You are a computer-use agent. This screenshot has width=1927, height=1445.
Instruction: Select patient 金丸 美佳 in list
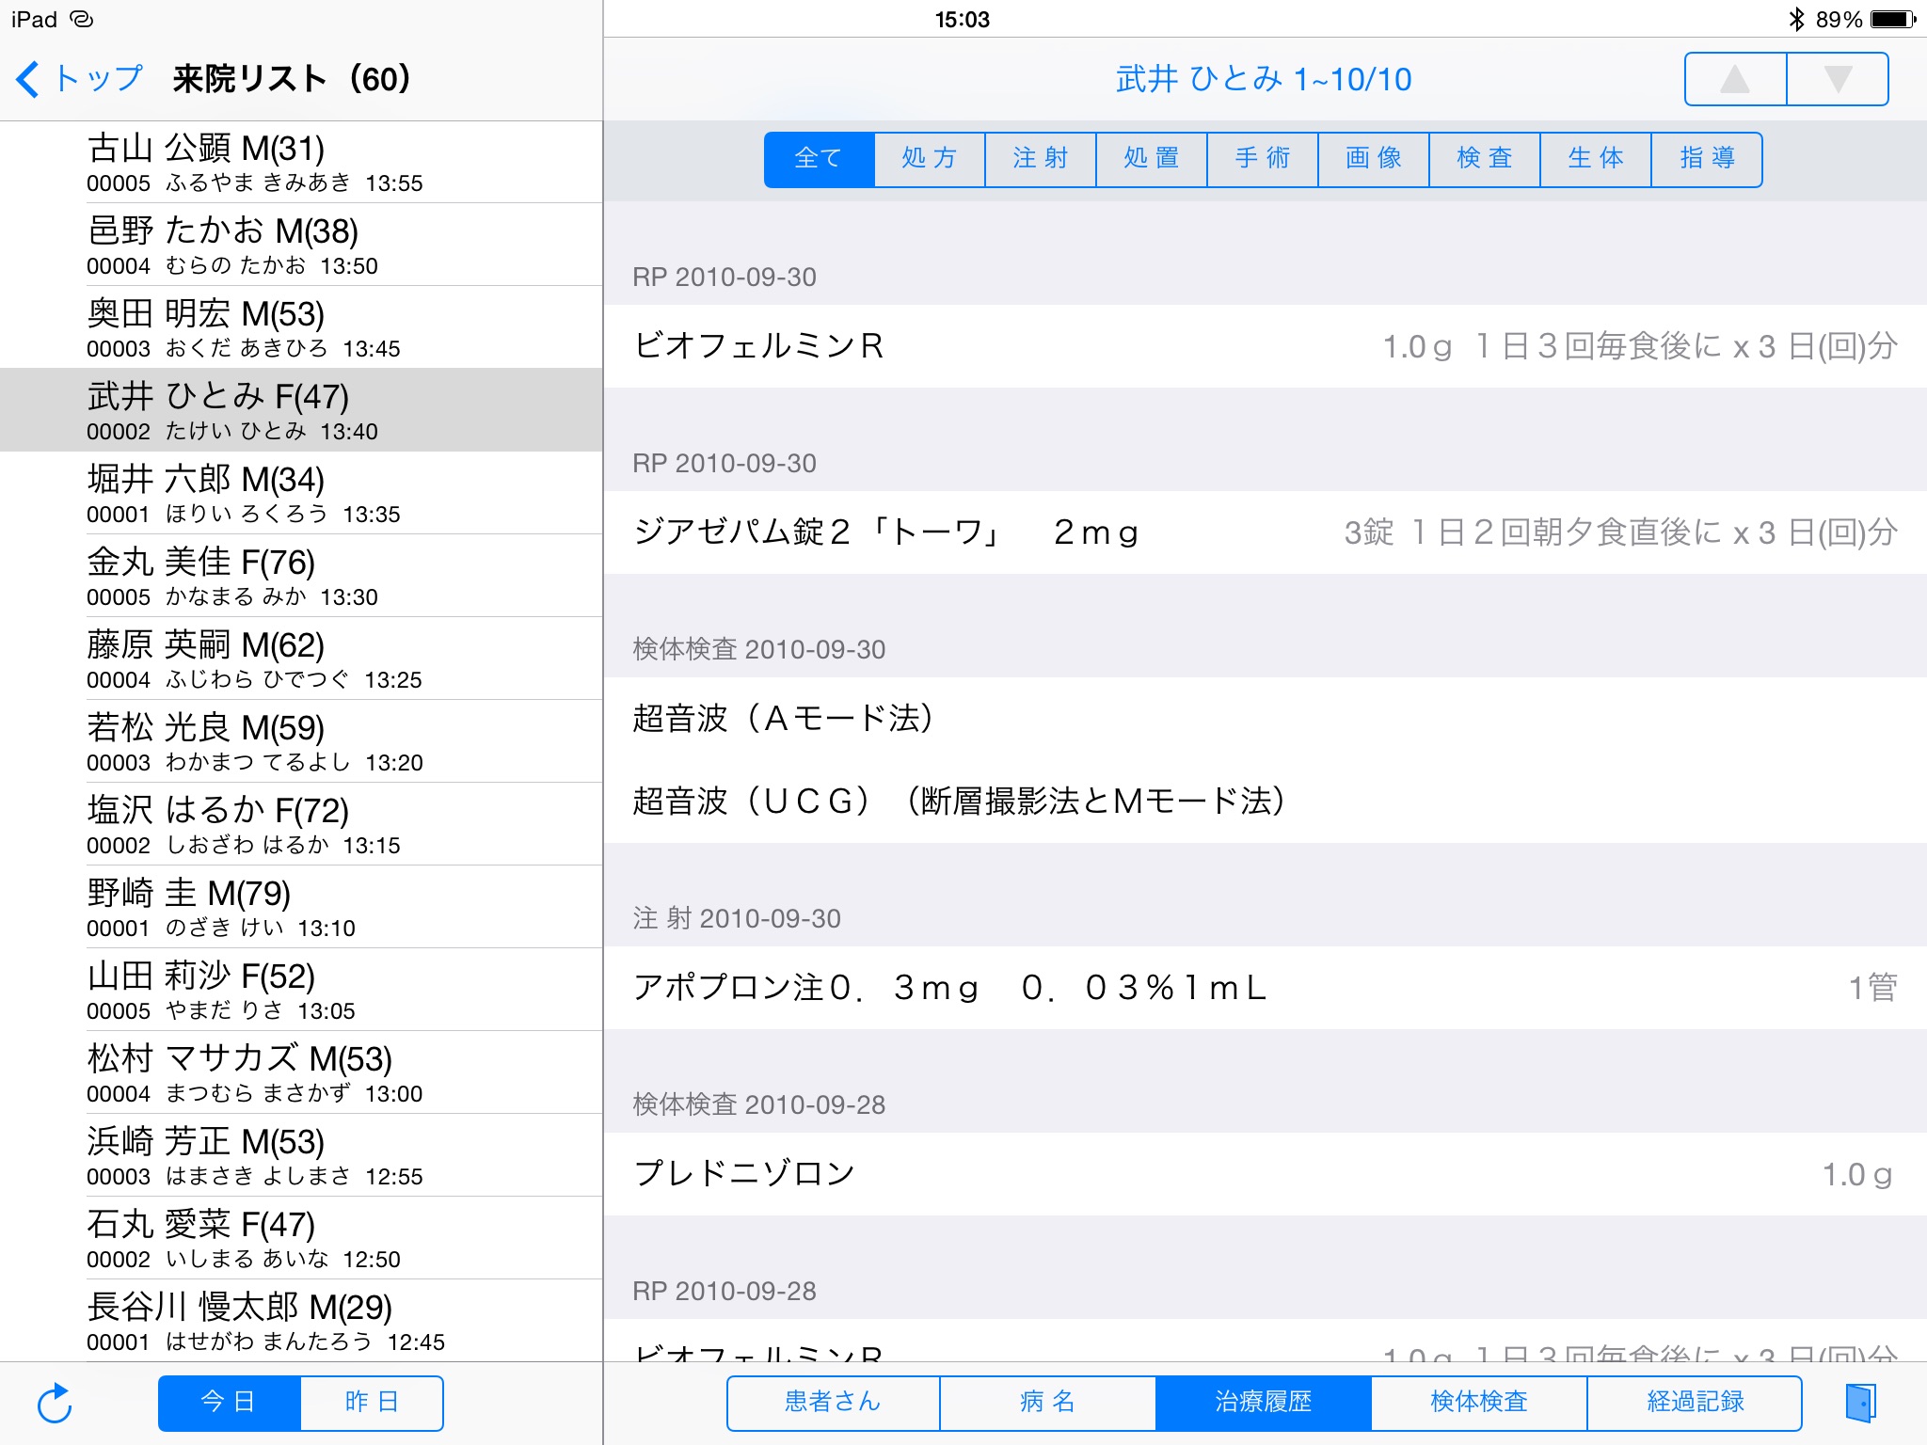(x=301, y=577)
